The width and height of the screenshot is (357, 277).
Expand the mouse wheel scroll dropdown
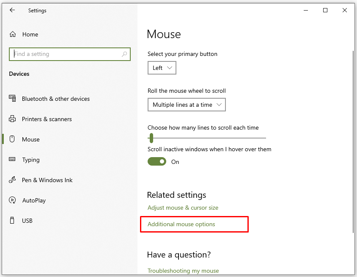click(187, 105)
